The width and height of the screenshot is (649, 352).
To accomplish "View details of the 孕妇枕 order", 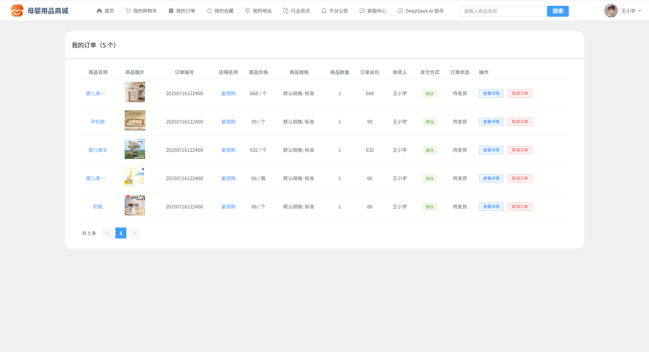I will [491, 122].
